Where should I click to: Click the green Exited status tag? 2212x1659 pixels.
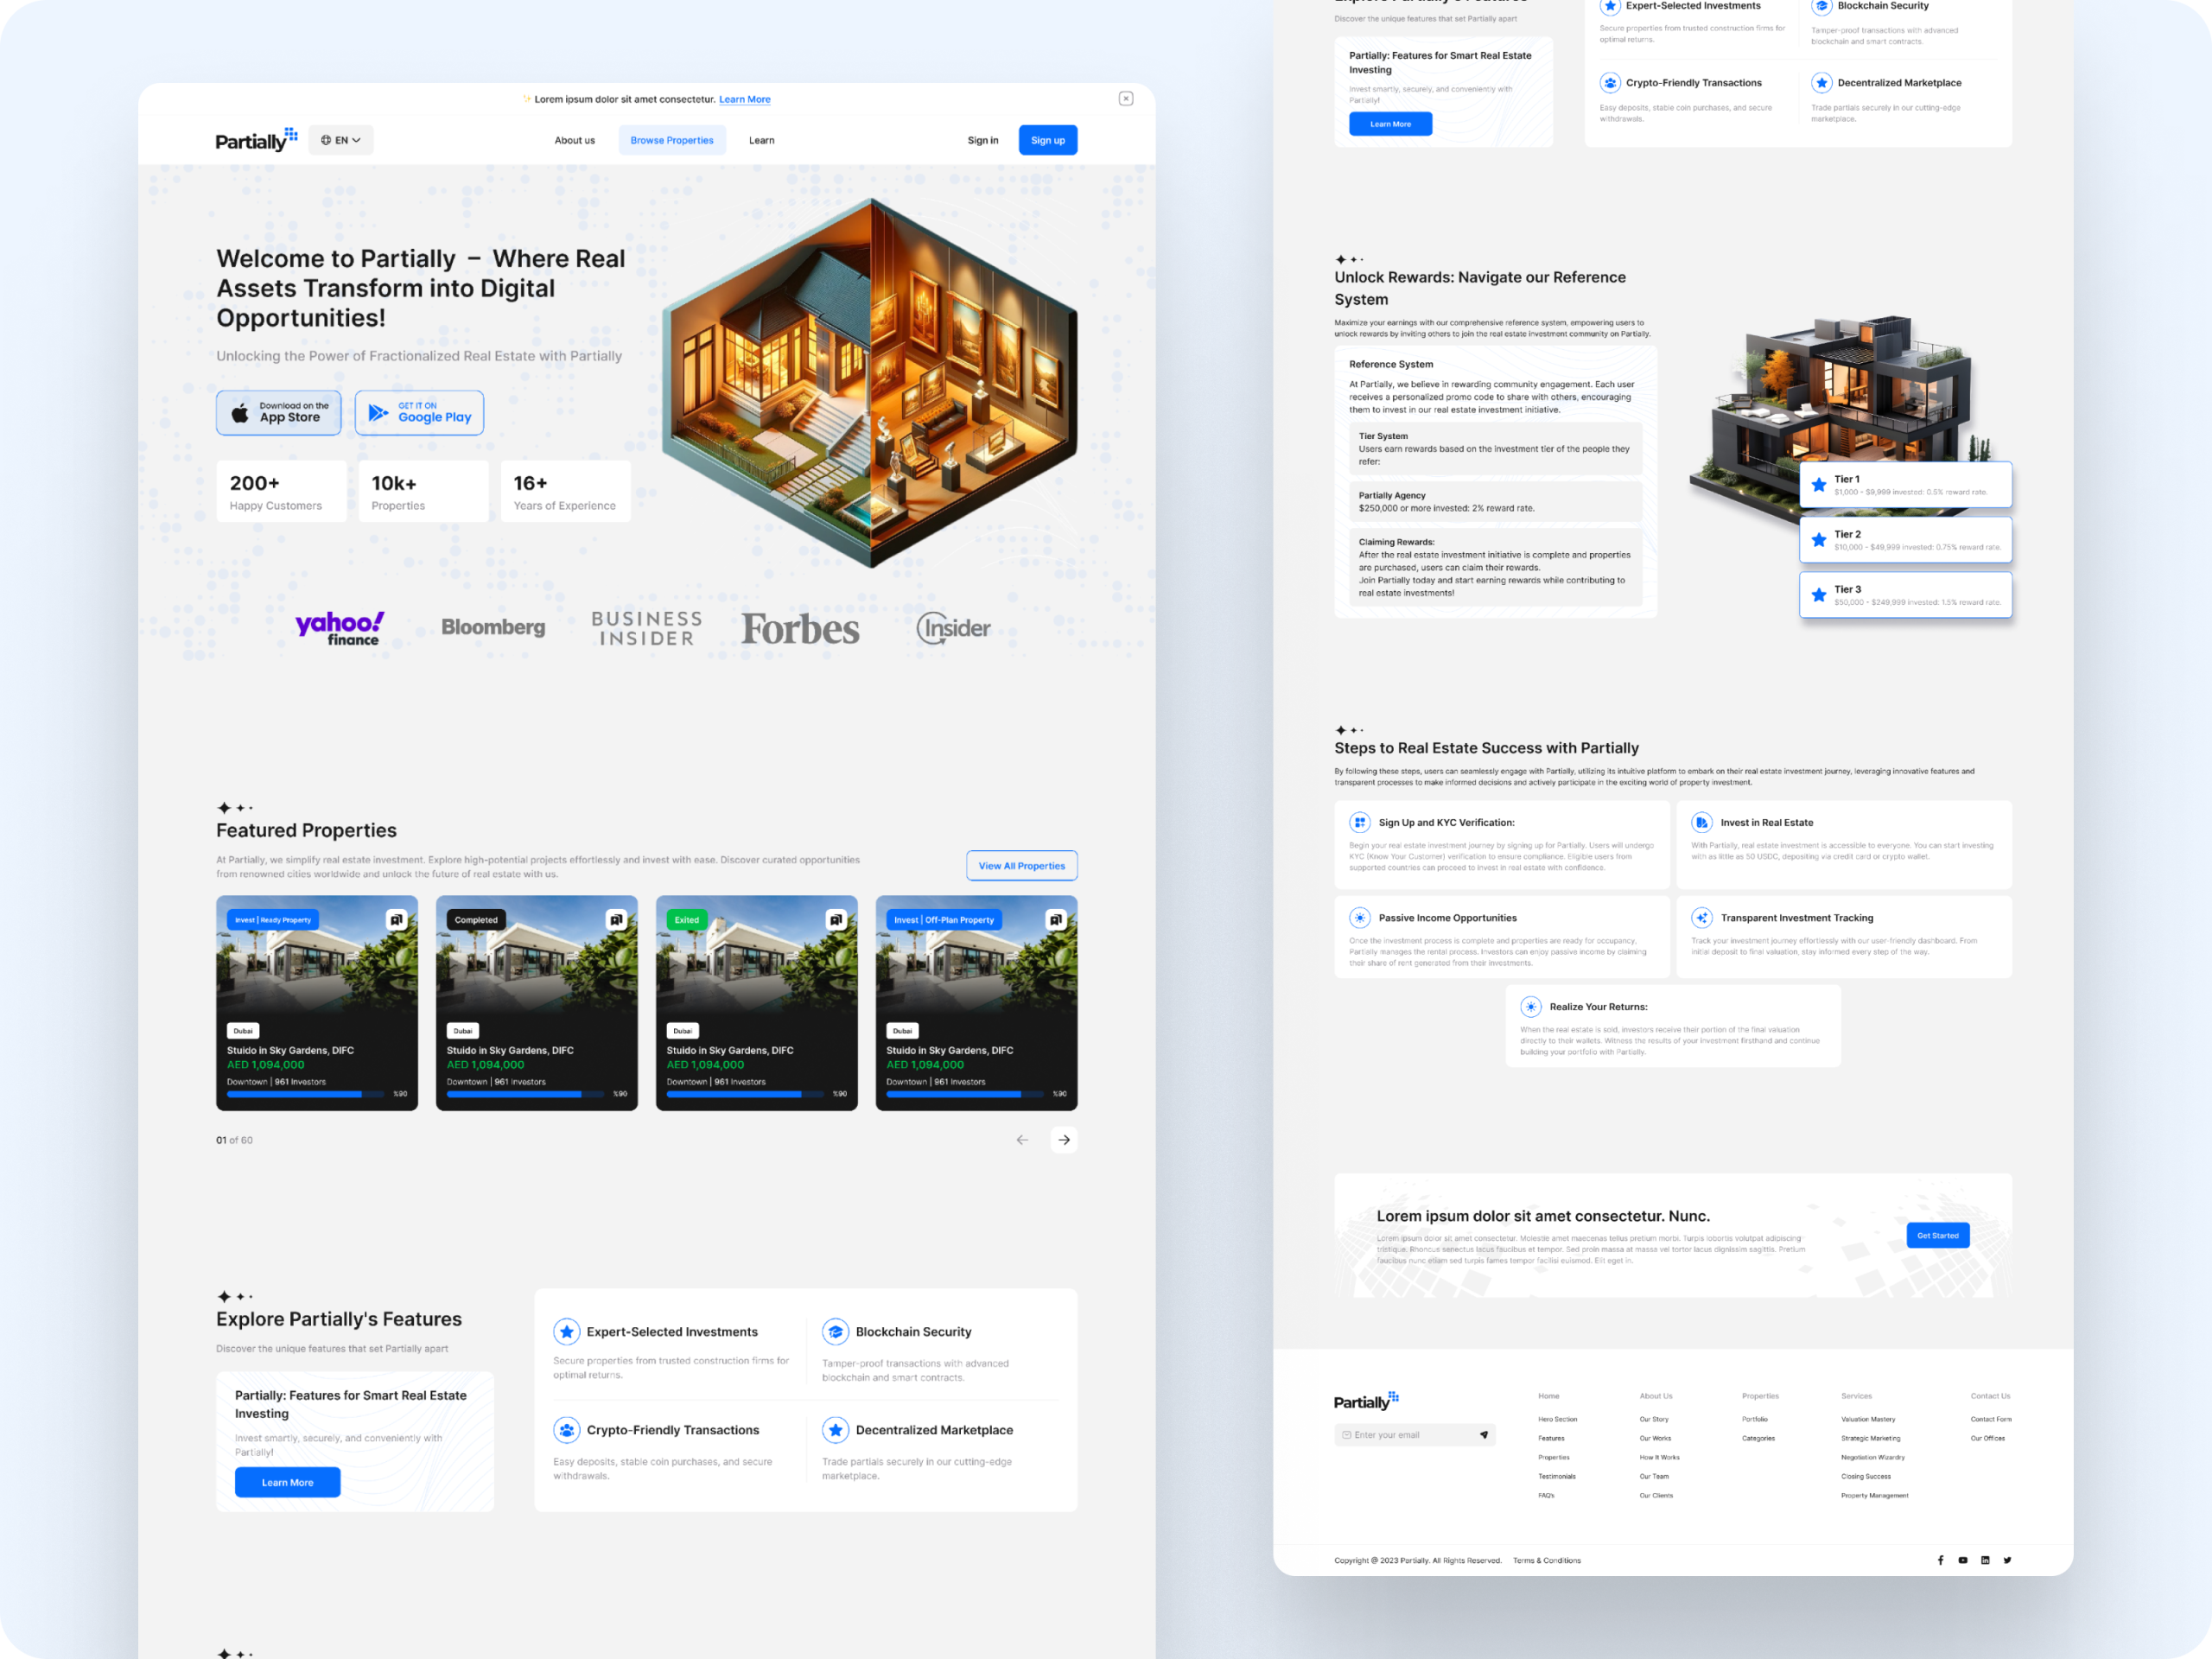[687, 920]
